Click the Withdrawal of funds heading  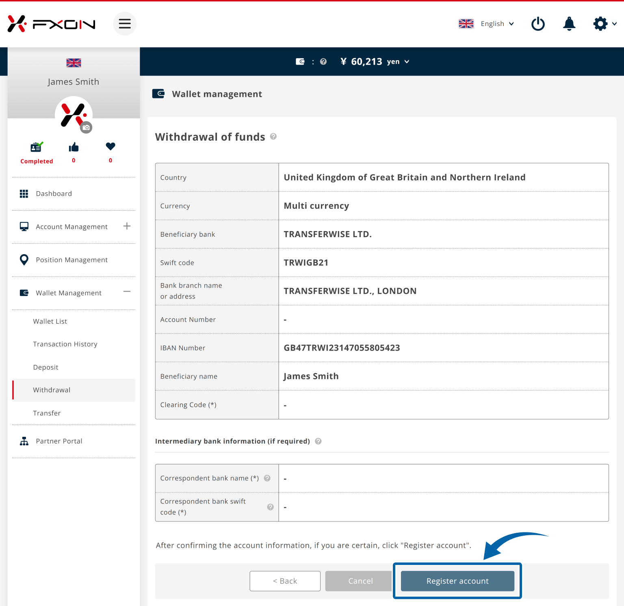210,137
